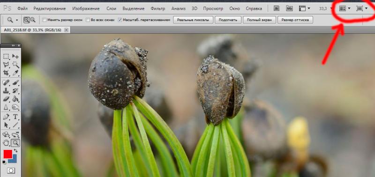Select the Rectangular Marquee tool
The height and width of the screenshot is (177, 375).
pyautogui.click(x=6, y=56)
